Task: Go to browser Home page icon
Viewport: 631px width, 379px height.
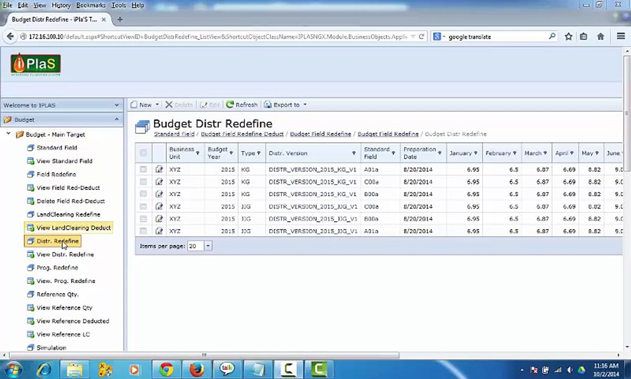Action: (601, 37)
